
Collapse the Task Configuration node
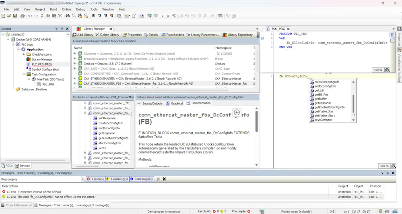pyautogui.click(x=24, y=74)
